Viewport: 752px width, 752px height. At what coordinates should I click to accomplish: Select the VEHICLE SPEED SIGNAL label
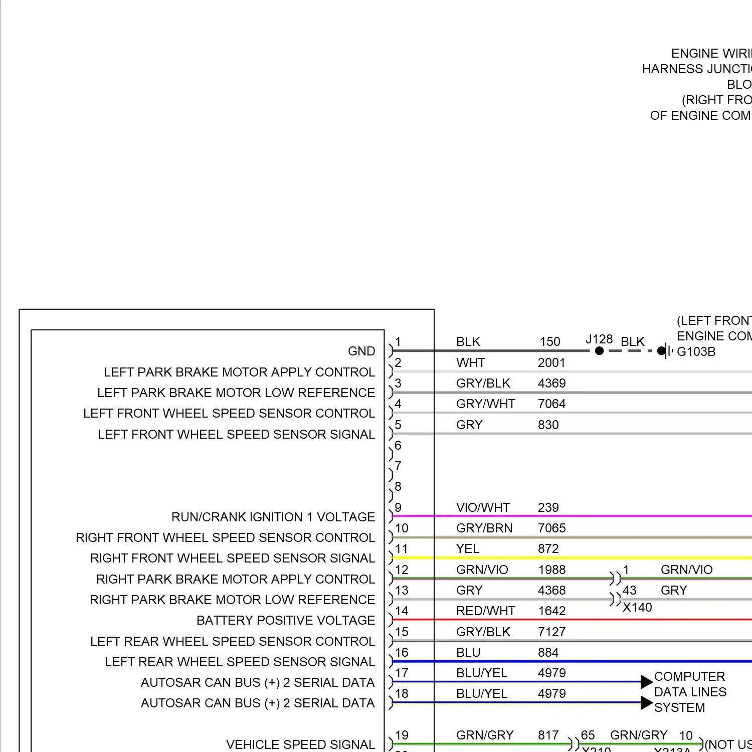tap(300, 744)
